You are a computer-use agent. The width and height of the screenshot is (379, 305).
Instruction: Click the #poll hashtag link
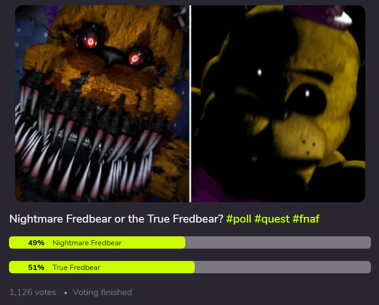239,219
